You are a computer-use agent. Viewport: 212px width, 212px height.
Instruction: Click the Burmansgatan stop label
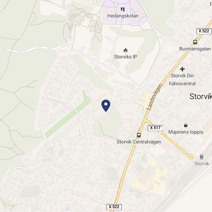coord(195,49)
